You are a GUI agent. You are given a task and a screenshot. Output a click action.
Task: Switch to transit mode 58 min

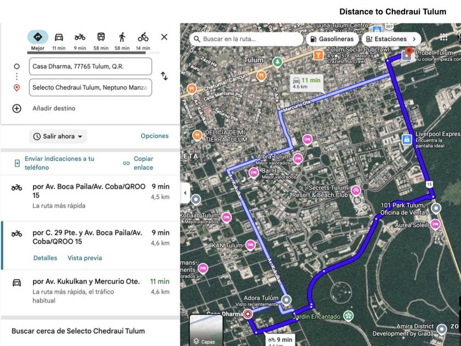[101, 40]
